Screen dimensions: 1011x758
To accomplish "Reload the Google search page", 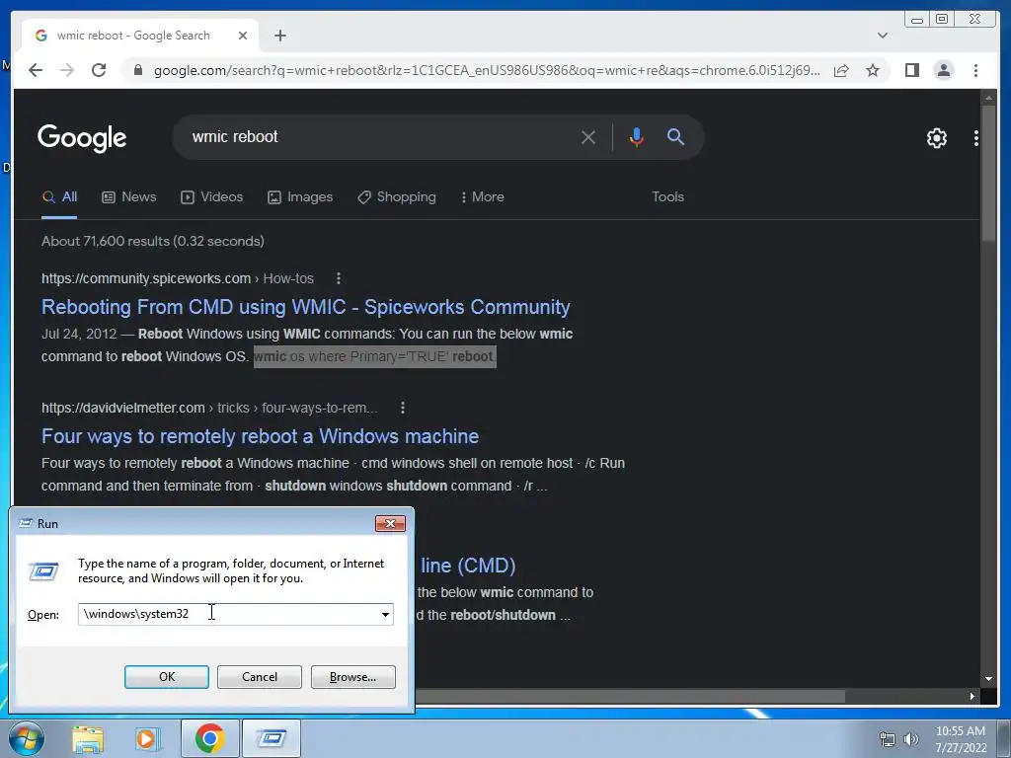I will (99, 70).
